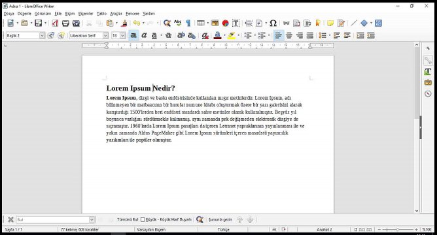Export directly as PDF icon
This screenshot has width=437, height=235.
55,23
